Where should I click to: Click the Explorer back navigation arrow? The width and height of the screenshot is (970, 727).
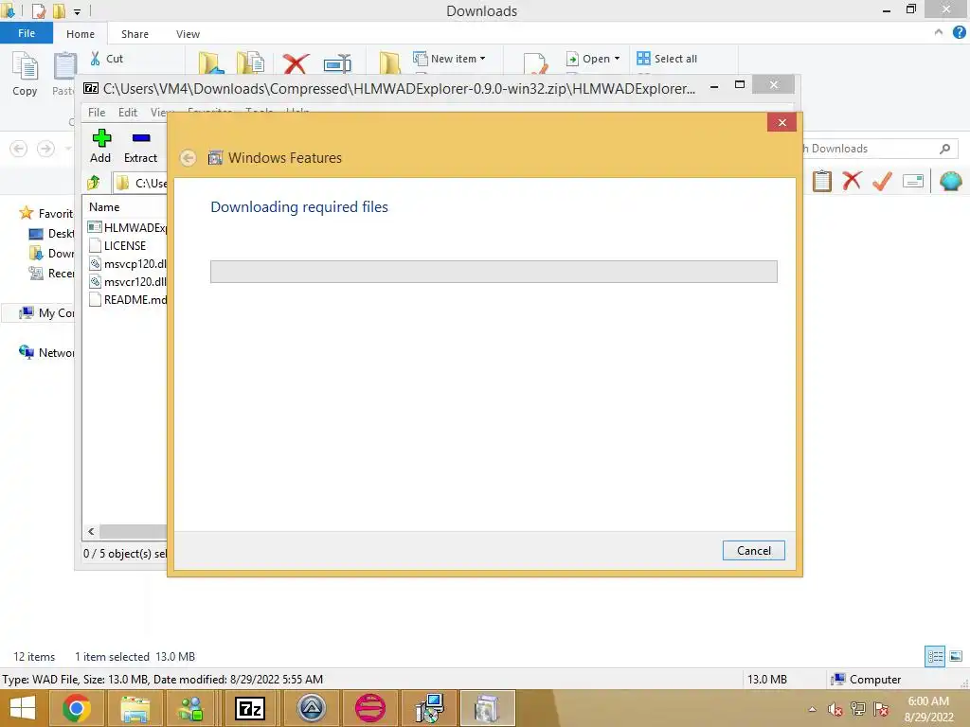click(19, 149)
